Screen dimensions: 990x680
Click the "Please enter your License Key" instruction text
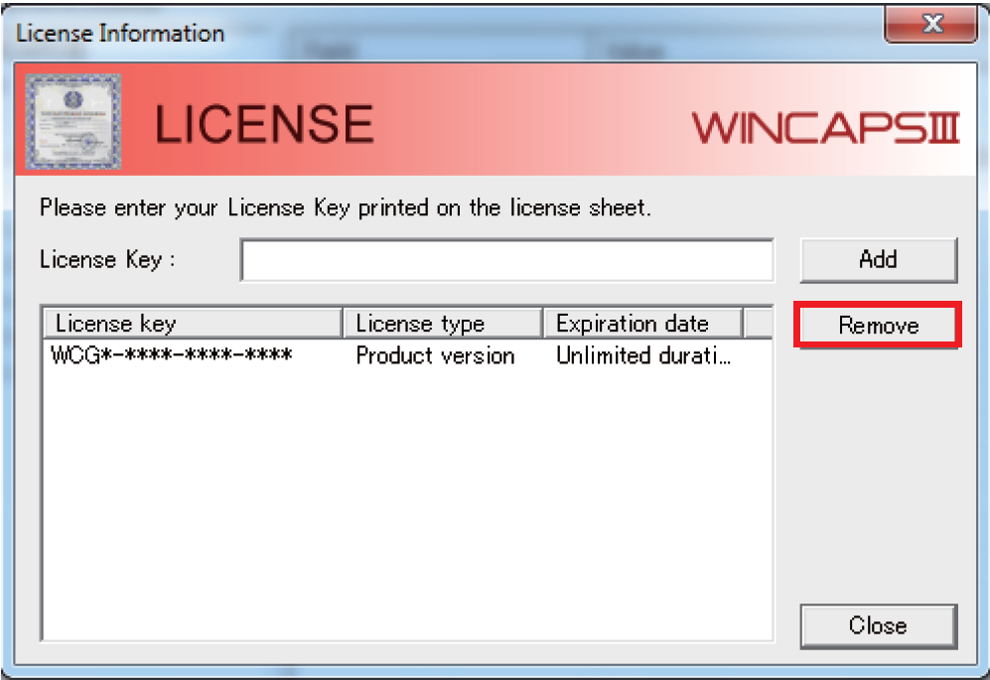[x=345, y=208]
